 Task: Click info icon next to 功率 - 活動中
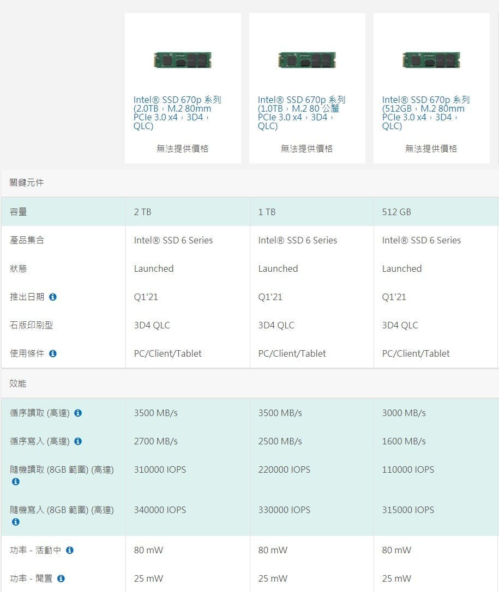click(x=70, y=551)
